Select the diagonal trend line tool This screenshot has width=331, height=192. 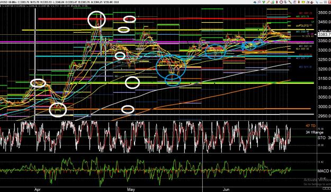click(x=290, y=2)
